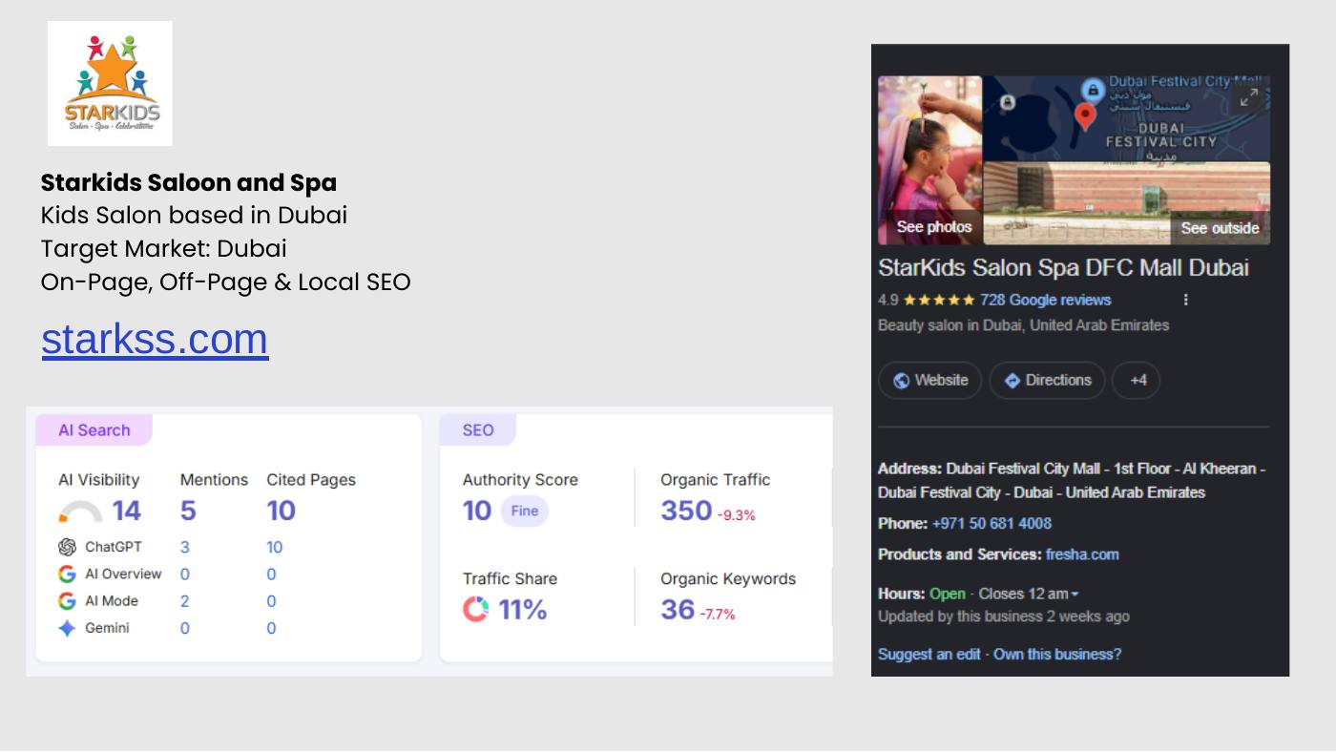Call phone number +971 50 681 4008
This screenshot has width=1336, height=752.
992,523
